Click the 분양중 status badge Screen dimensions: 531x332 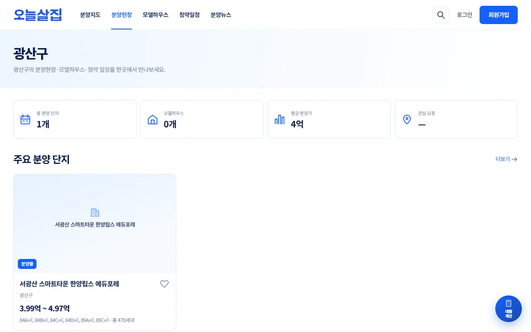click(27, 264)
